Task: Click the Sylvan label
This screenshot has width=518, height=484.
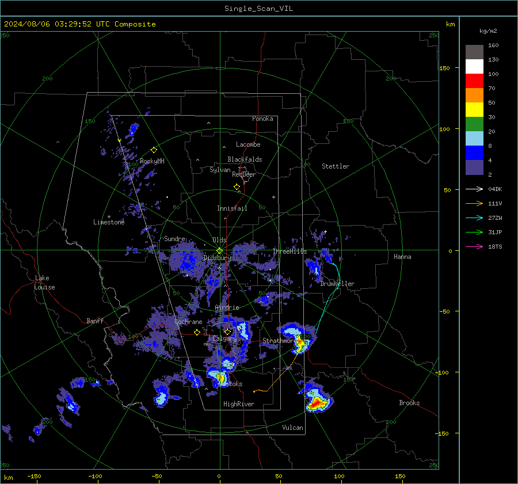Action: [x=220, y=170]
